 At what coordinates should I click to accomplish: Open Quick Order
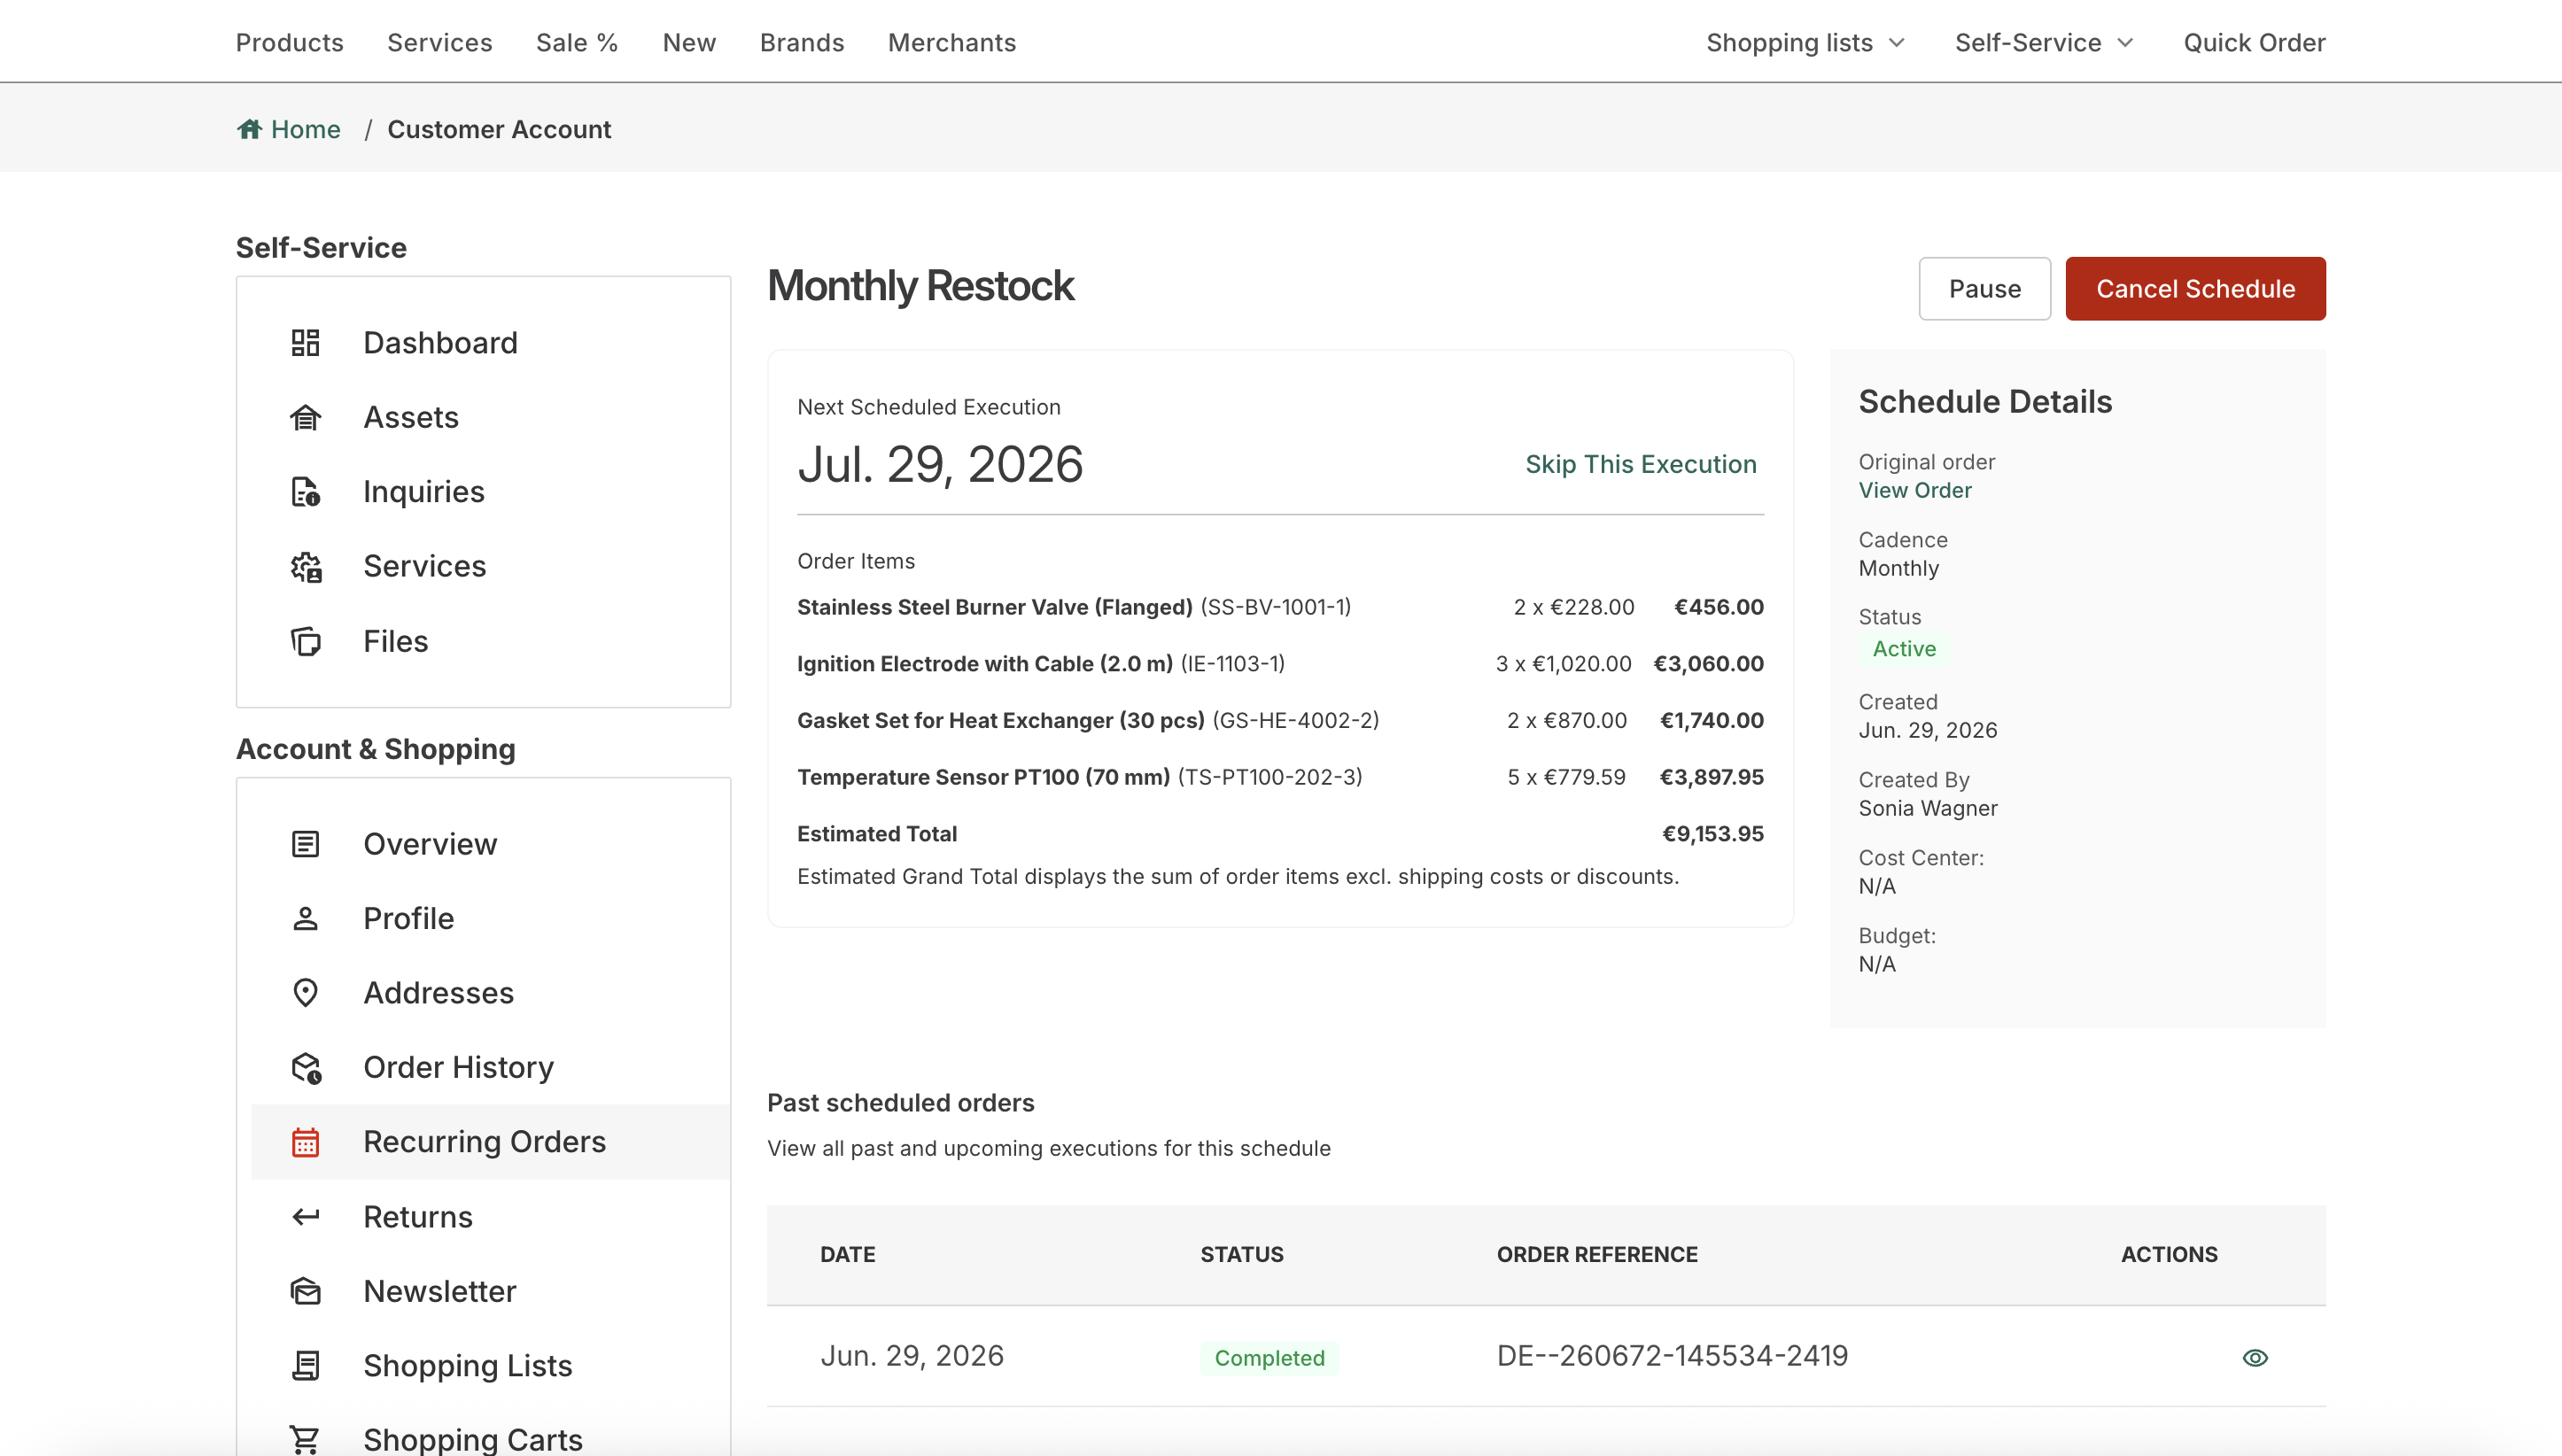pyautogui.click(x=2254, y=43)
